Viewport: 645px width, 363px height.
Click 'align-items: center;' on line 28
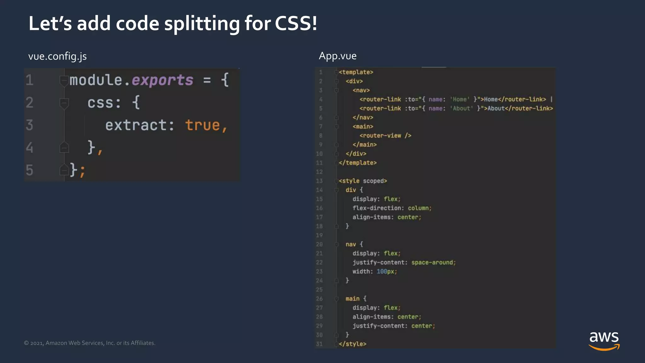(x=387, y=317)
